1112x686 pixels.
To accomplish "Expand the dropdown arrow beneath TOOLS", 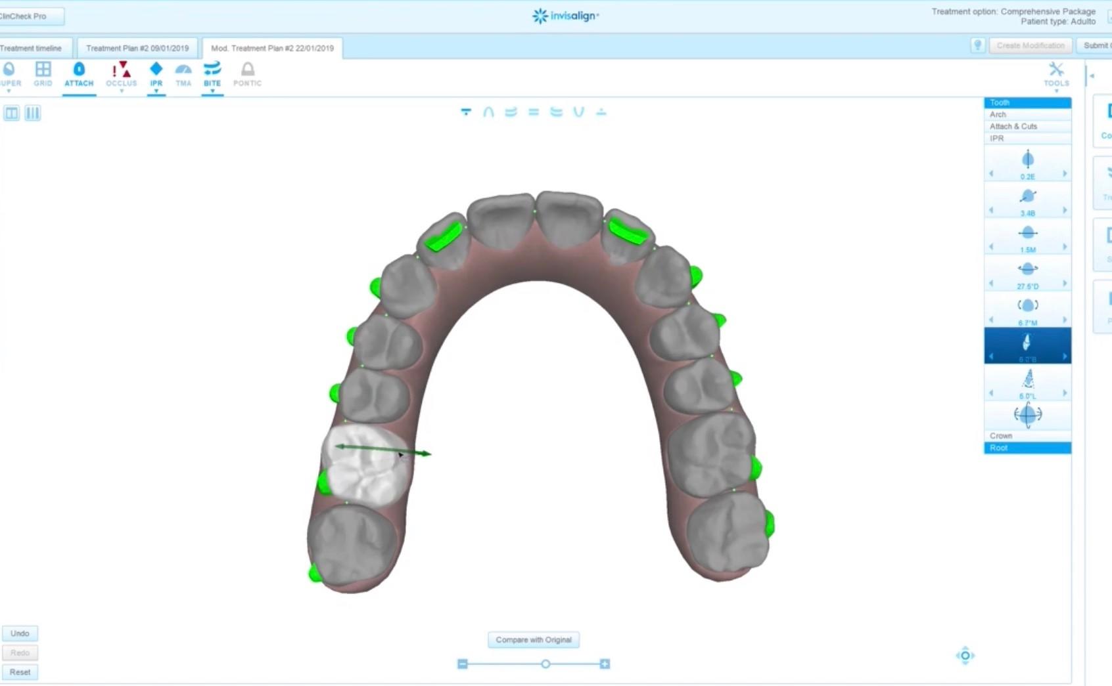I will (x=1056, y=91).
